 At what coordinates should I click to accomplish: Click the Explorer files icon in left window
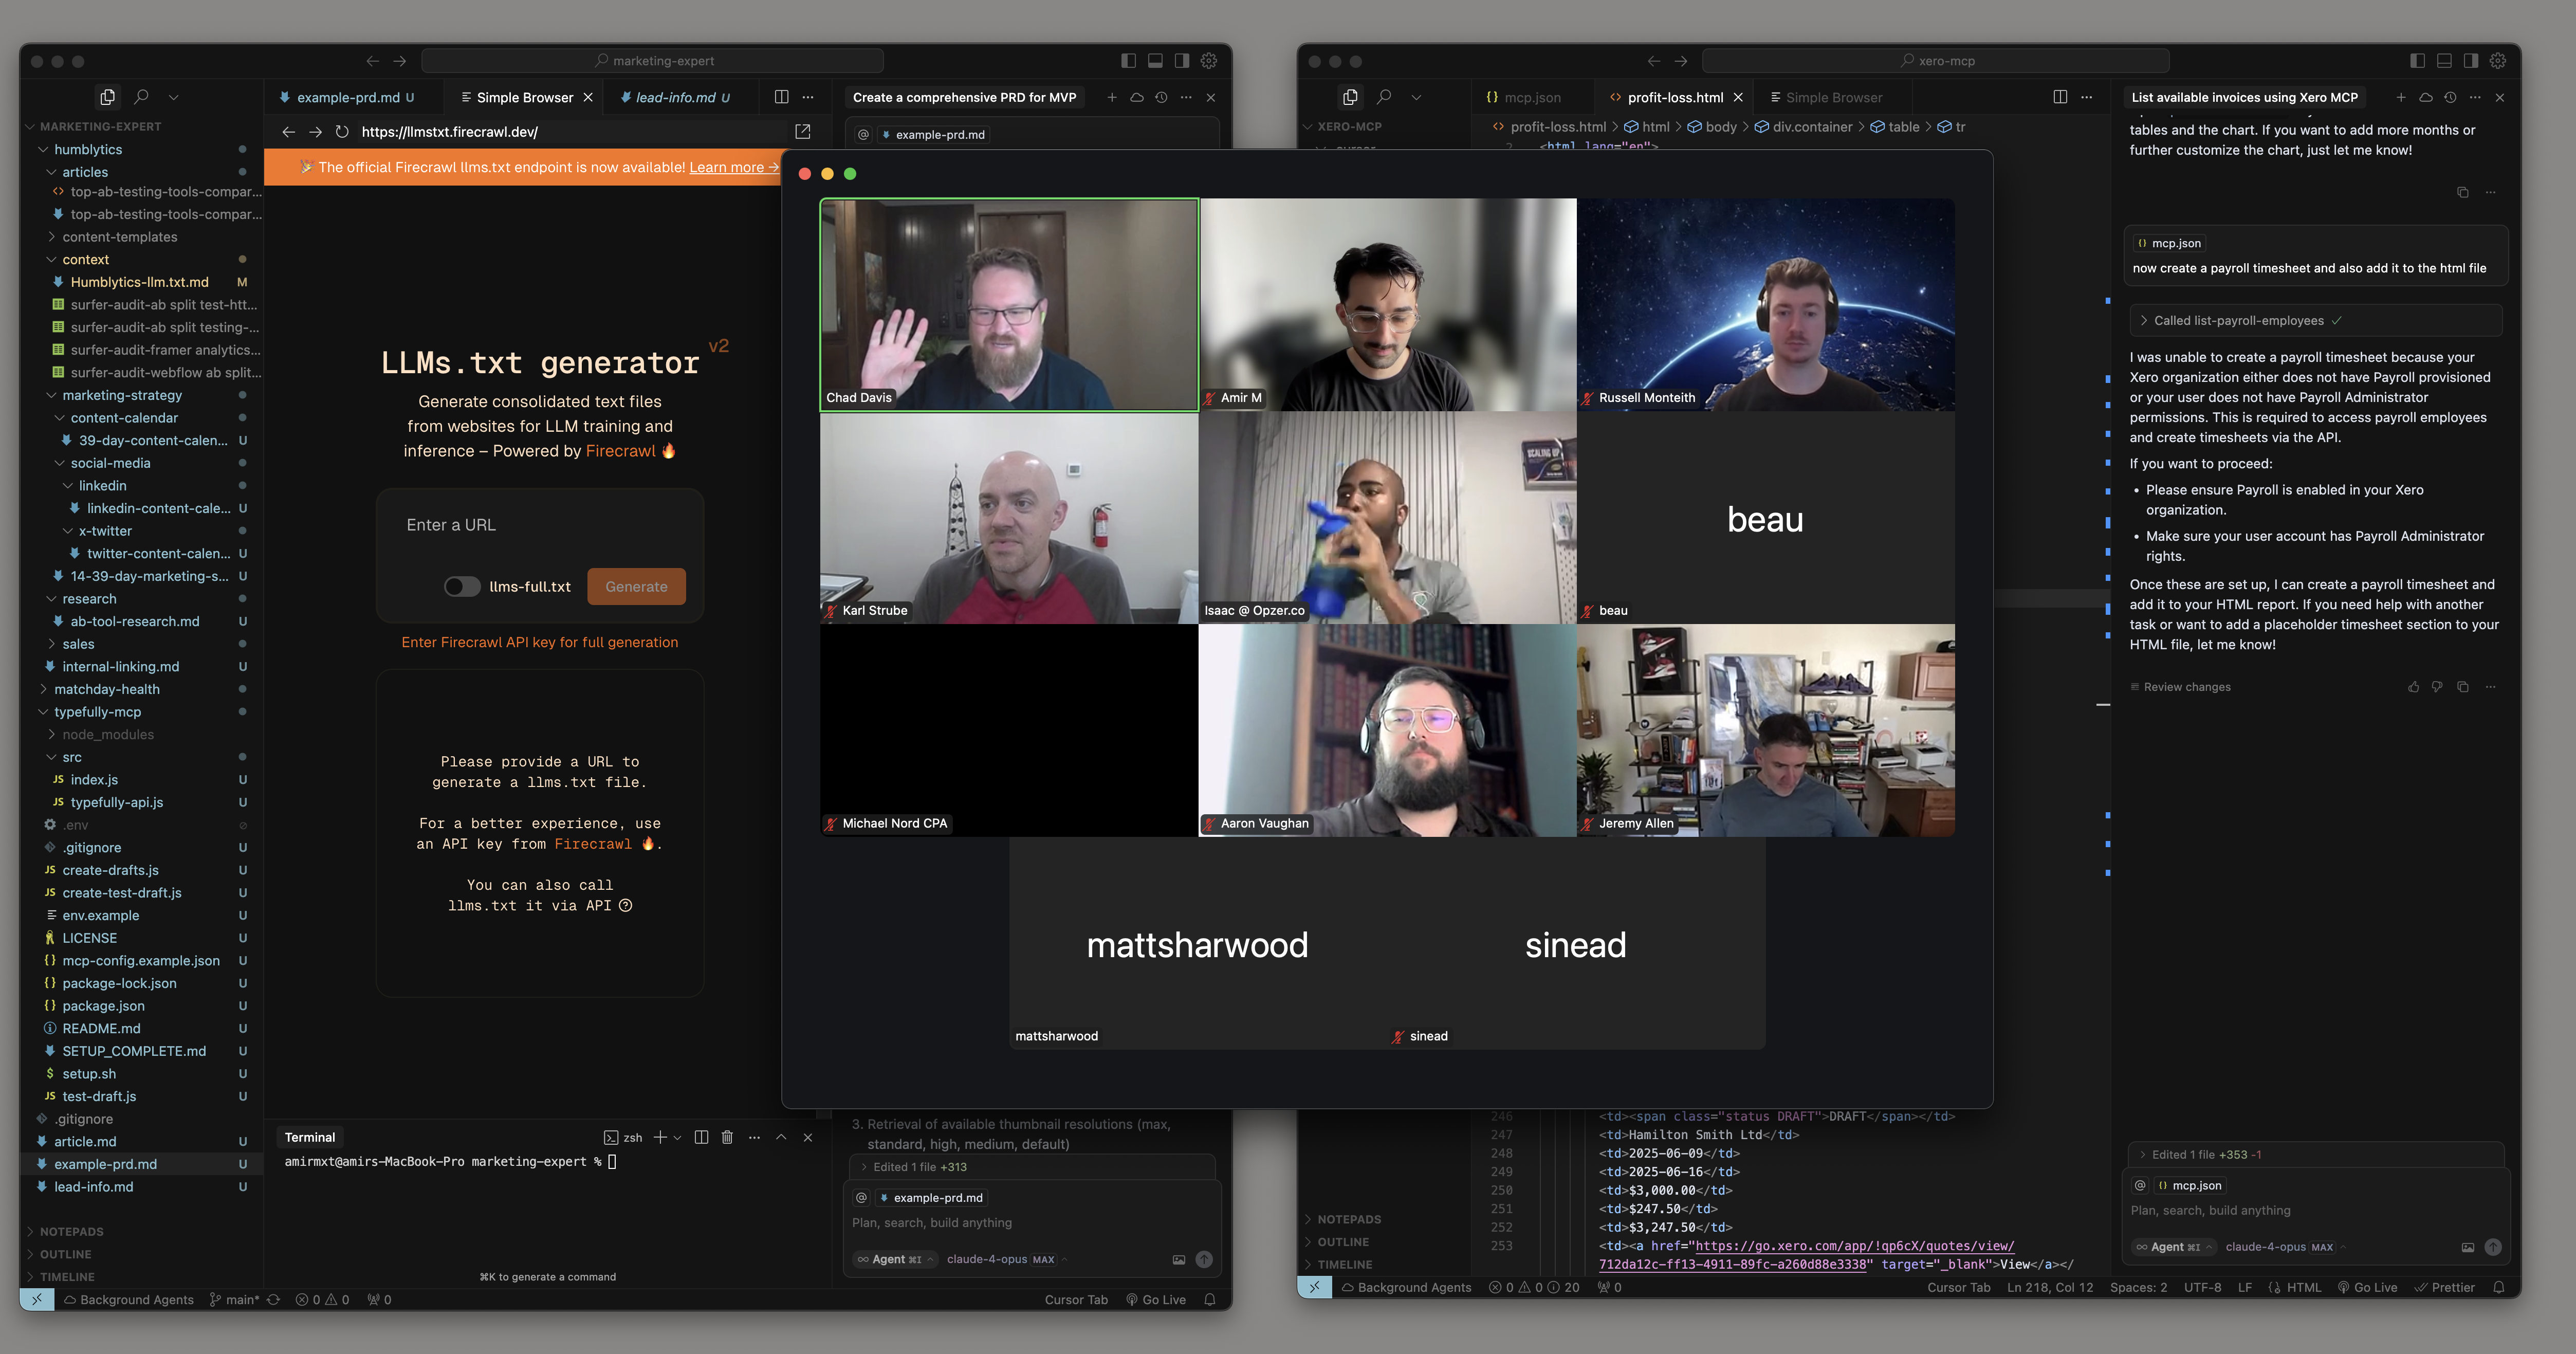107,97
